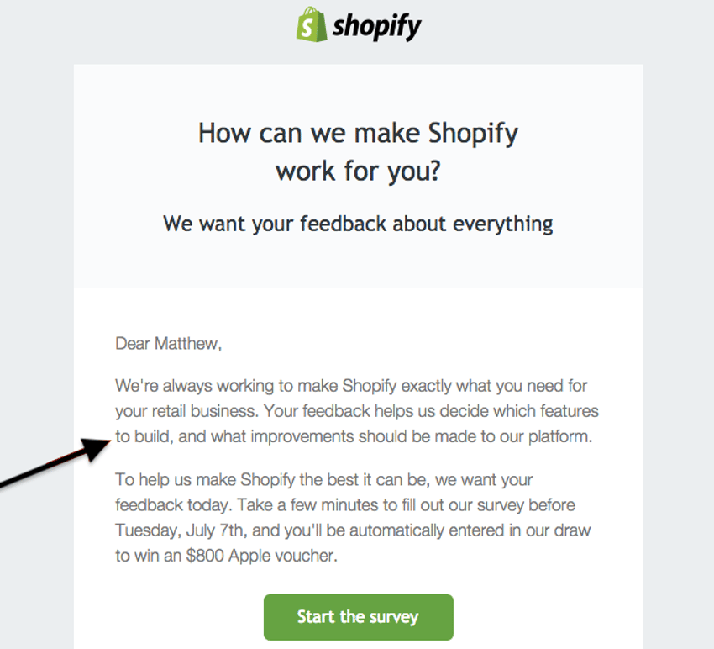Image resolution: width=714 pixels, height=649 pixels.
Task: Click the line starting 'feedback today. Take a few minutes'
Action: pos(345,505)
